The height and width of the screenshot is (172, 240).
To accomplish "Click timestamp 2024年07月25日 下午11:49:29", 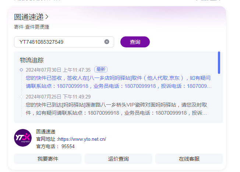I will coord(58,97).
